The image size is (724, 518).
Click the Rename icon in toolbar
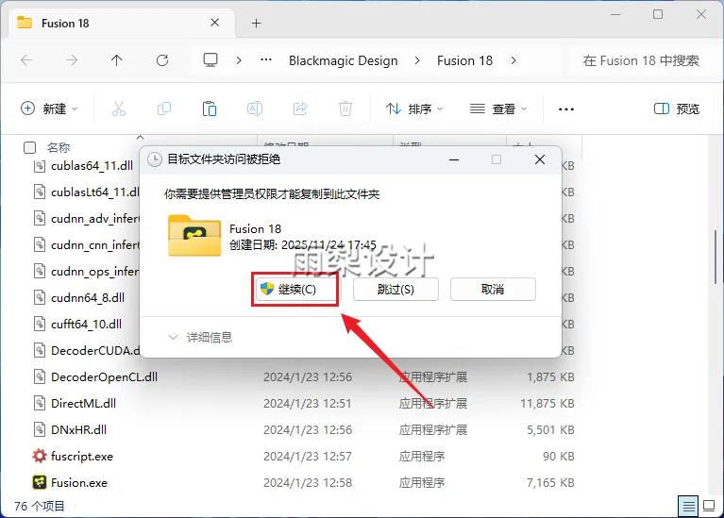(x=255, y=109)
